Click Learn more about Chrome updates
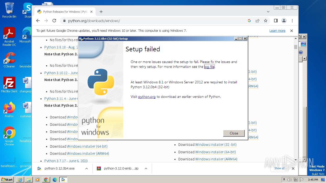This screenshot has width=326, height=183. pos(277,31)
